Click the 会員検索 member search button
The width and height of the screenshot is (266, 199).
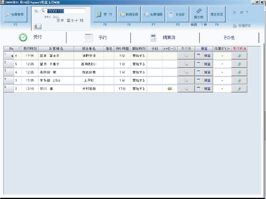(15, 14)
